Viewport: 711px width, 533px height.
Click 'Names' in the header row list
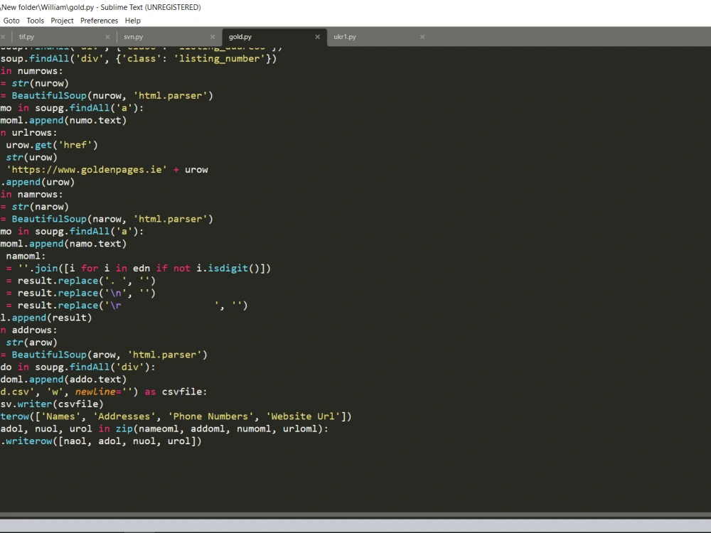pos(60,416)
